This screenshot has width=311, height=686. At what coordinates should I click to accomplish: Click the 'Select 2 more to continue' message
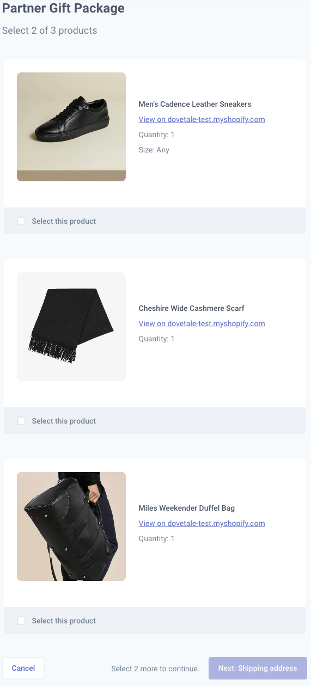click(x=155, y=669)
